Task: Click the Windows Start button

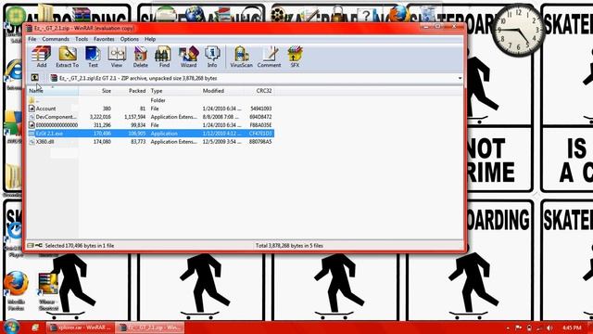Action: click(x=10, y=327)
